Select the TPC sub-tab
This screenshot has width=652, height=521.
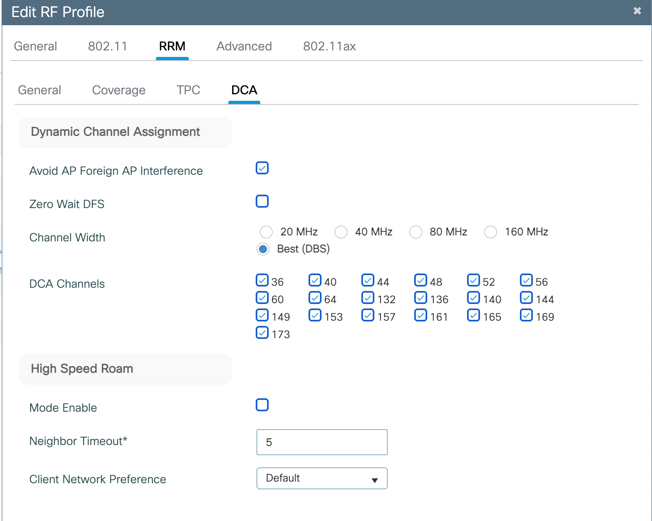[188, 90]
